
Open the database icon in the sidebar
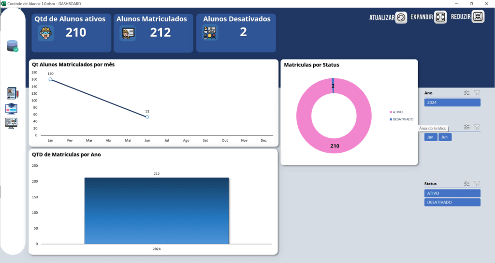(12, 46)
